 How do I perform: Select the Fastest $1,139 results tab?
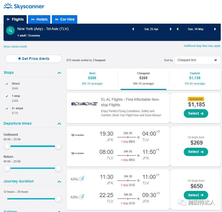coord(195,78)
